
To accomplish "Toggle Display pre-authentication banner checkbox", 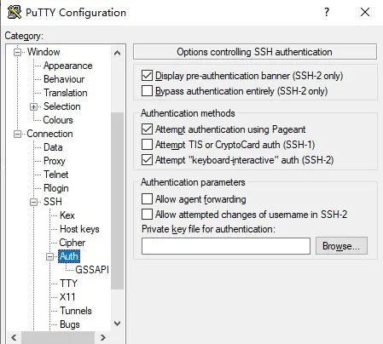I will point(147,76).
